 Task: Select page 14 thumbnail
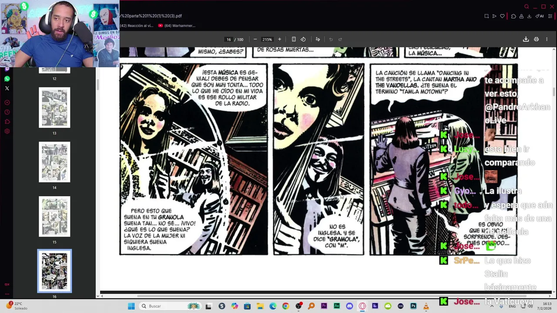pos(54,162)
